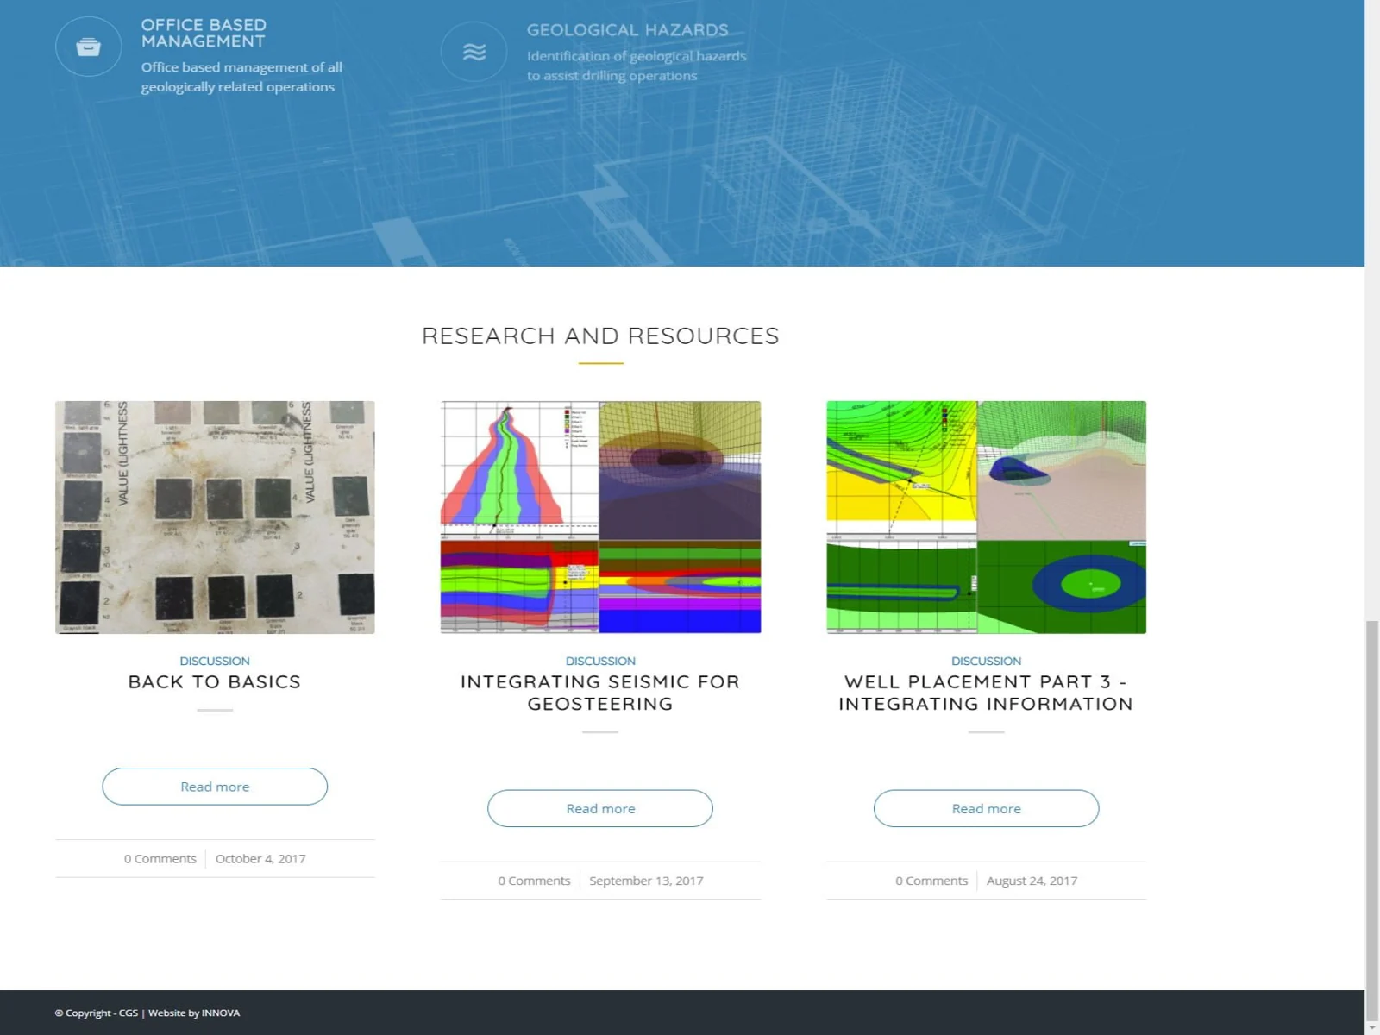The width and height of the screenshot is (1380, 1035).
Task: Click the Copyright - CGS footer text
Action: (x=97, y=1013)
